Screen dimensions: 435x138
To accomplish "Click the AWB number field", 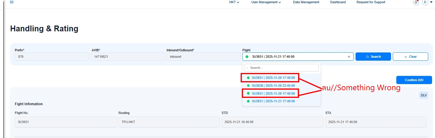I will (x=128, y=57).
